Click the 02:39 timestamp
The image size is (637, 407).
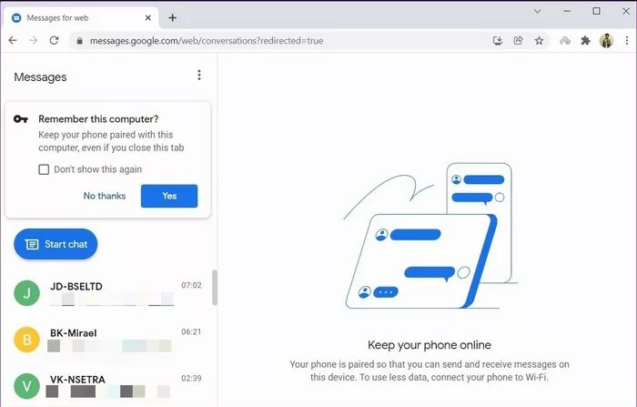(x=191, y=378)
